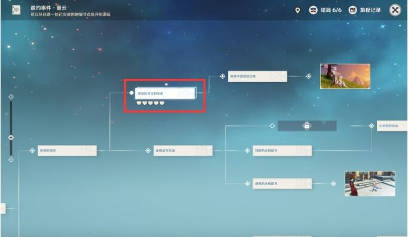Click zoom-in diamond atop the zoom slider
Image resolution: width=408 pixels, height=237 pixels.
point(11,97)
